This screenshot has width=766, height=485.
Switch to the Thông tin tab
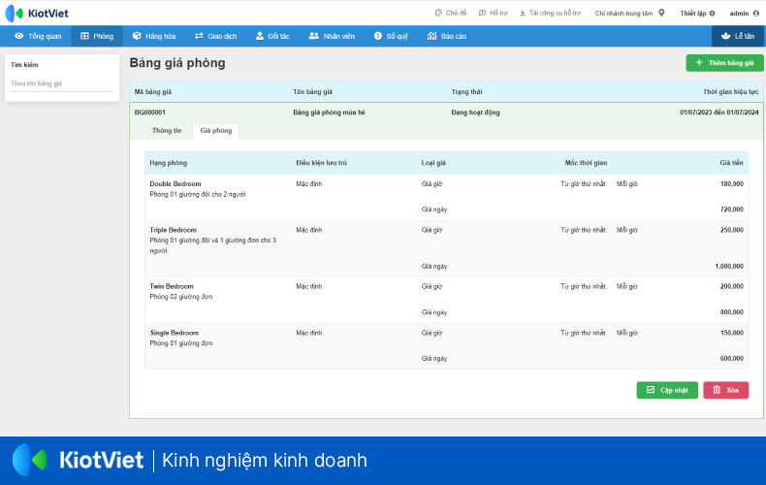pyautogui.click(x=167, y=131)
